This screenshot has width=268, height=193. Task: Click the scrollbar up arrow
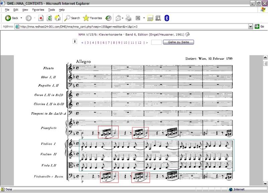click(265, 57)
